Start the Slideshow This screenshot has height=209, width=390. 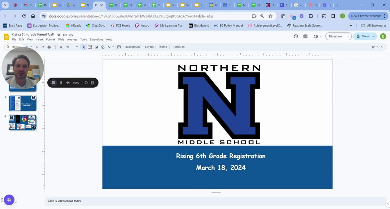point(335,36)
